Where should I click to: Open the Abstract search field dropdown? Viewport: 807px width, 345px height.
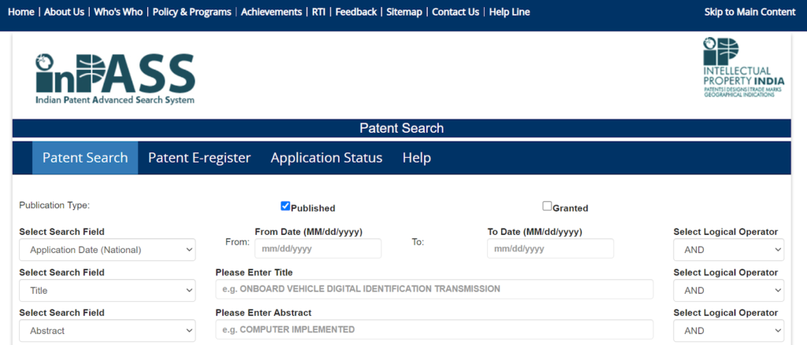pyautogui.click(x=107, y=331)
